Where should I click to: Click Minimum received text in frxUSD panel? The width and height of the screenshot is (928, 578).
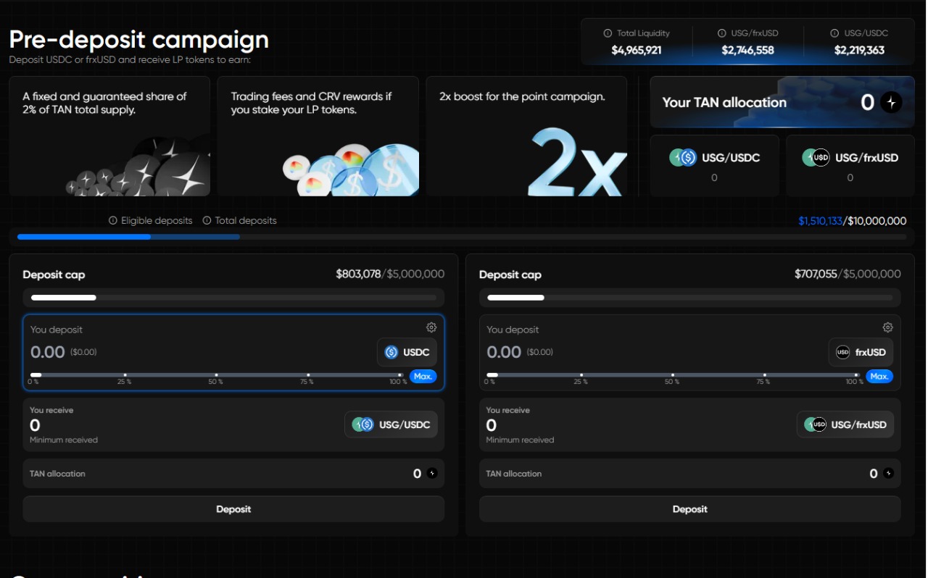tap(520, 440)
